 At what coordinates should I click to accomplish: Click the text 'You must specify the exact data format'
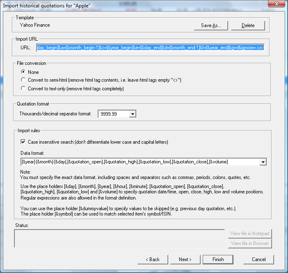pos(58,177)
